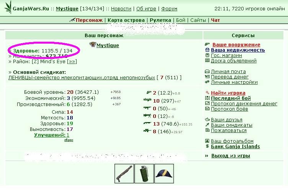The height and width of the screenshot is (196, 288).
Task: Click Выход из игры link
Action: tap(231, 156)
